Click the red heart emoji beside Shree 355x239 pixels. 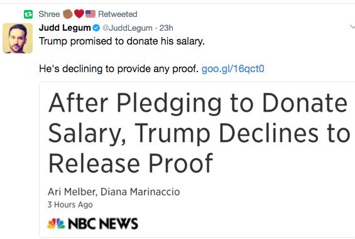pyautogui.click(x=79, y=14)
